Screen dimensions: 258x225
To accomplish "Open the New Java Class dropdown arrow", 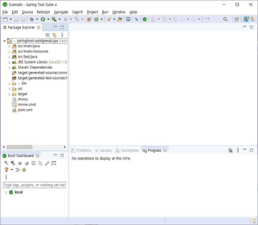I will coord(102,19).
